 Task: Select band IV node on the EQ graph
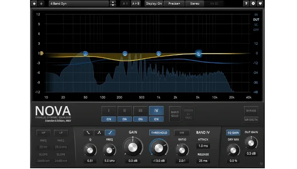(x=198, y=54)
